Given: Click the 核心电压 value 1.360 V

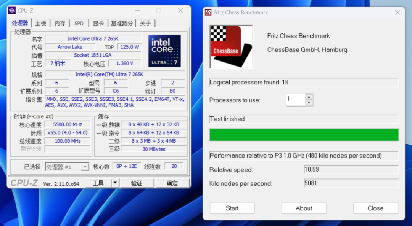Looking at the screenshot, I should pyautogui.click(x=125, y=64).
